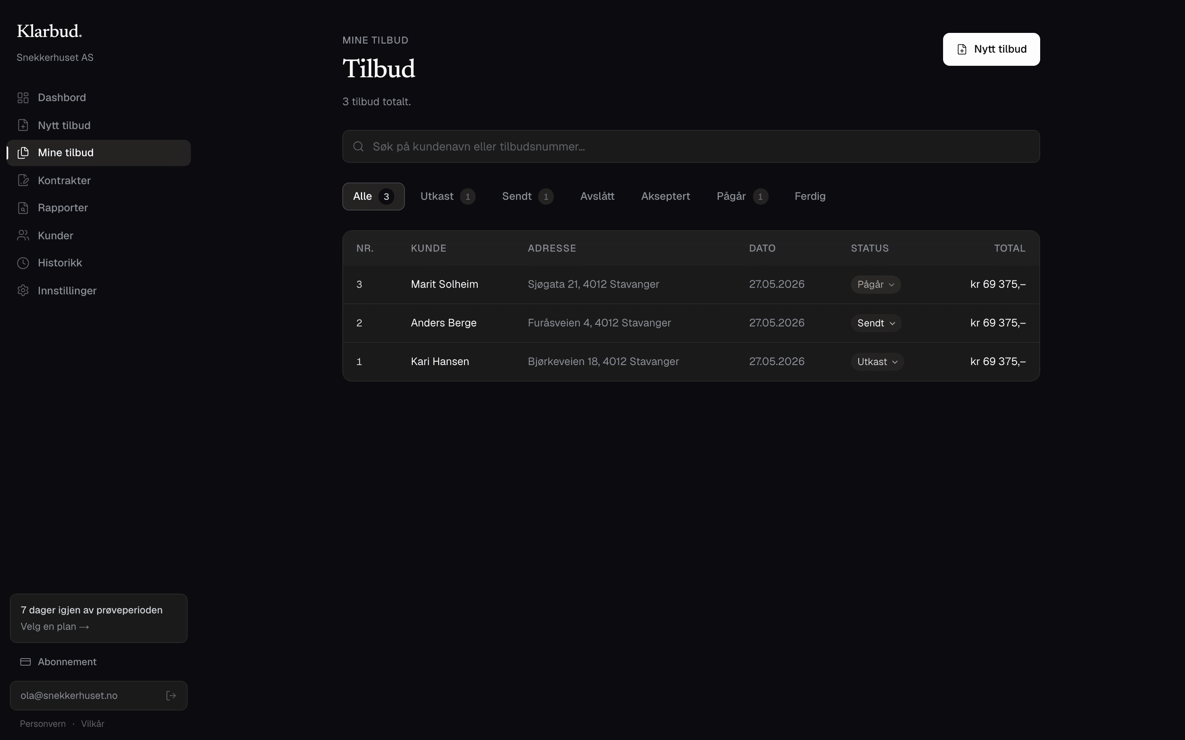Open Kunder page in sidebar

pyautogui.click(x=98, y=236)
